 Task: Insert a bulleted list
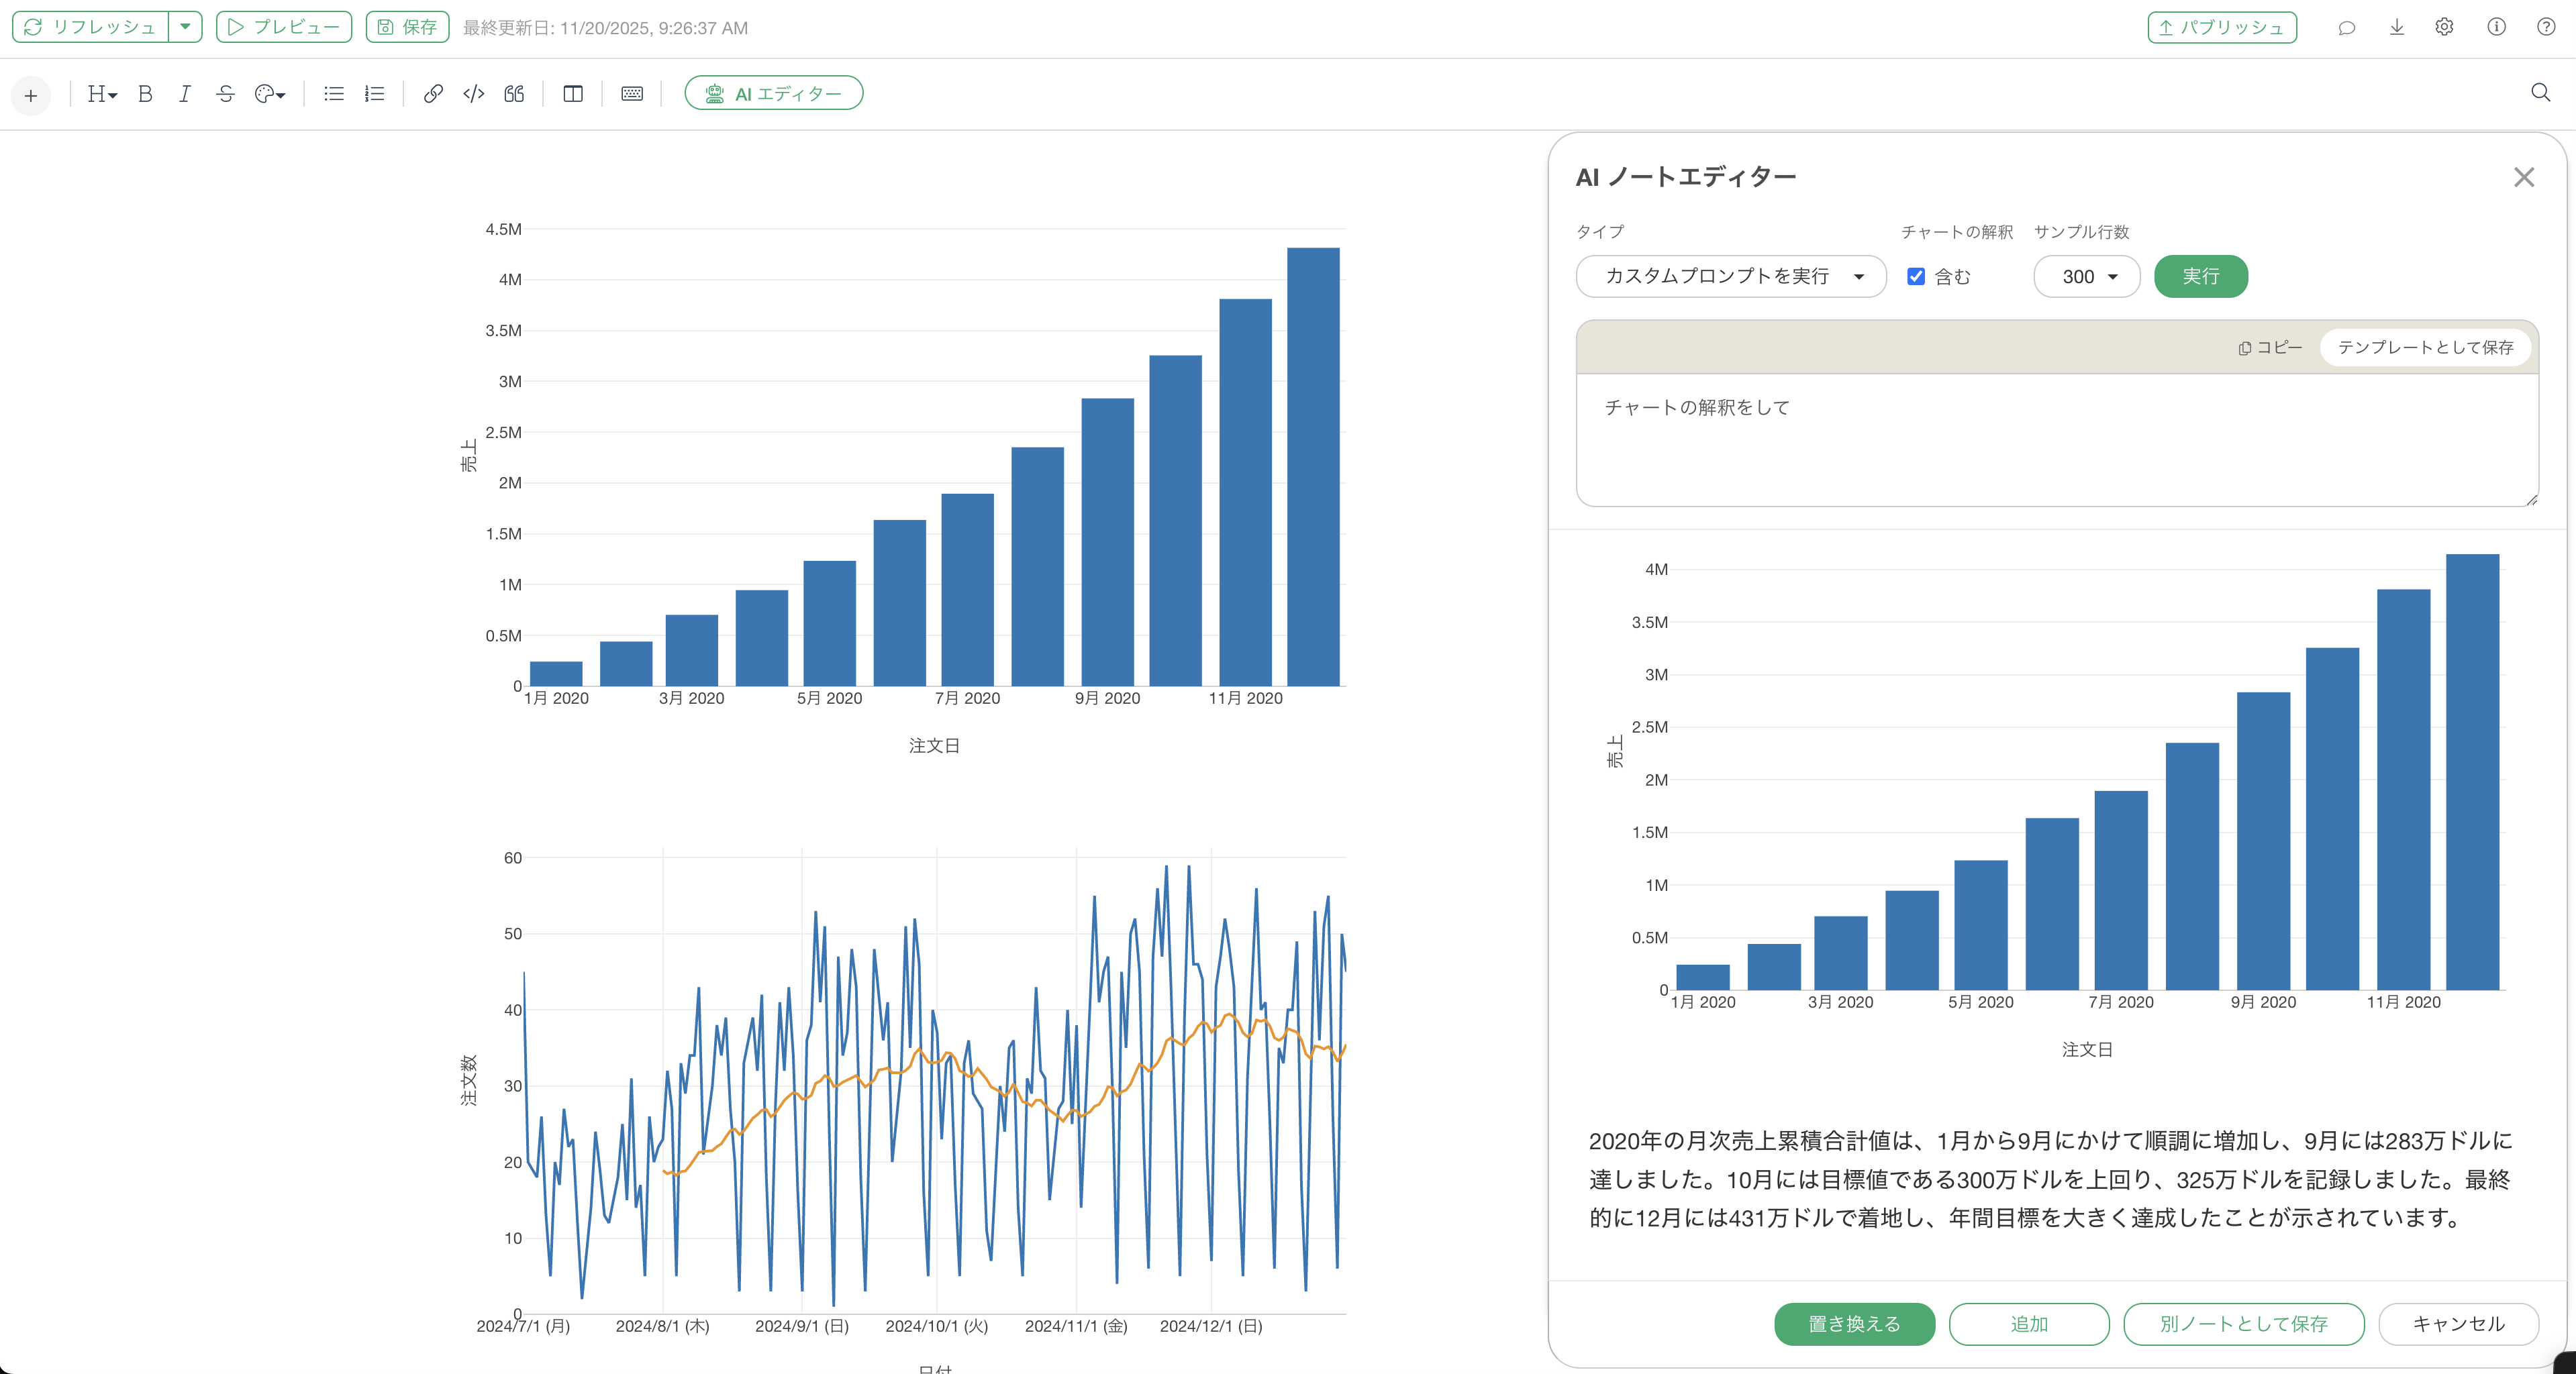[334, 94]
